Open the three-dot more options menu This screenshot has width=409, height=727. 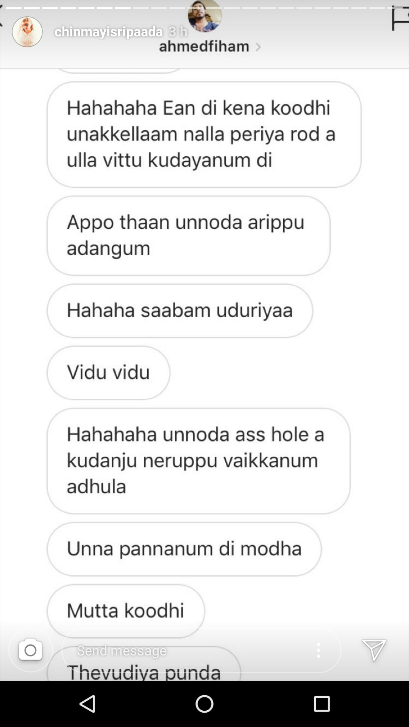(318, 650)
